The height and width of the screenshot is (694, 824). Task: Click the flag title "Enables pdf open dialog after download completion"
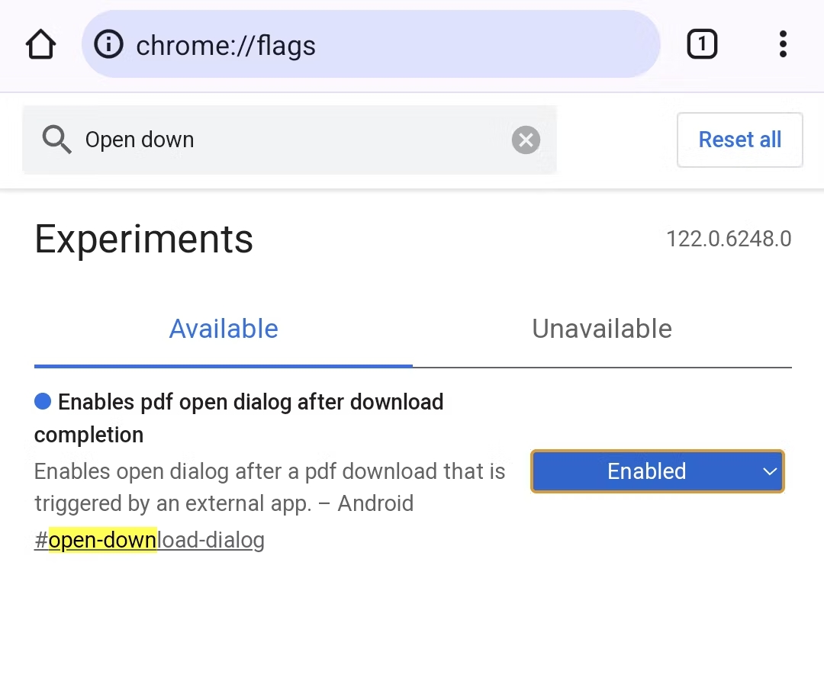(239, 418)
